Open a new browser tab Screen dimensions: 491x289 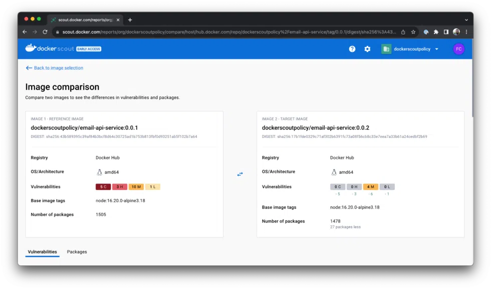tap(130, 19)
